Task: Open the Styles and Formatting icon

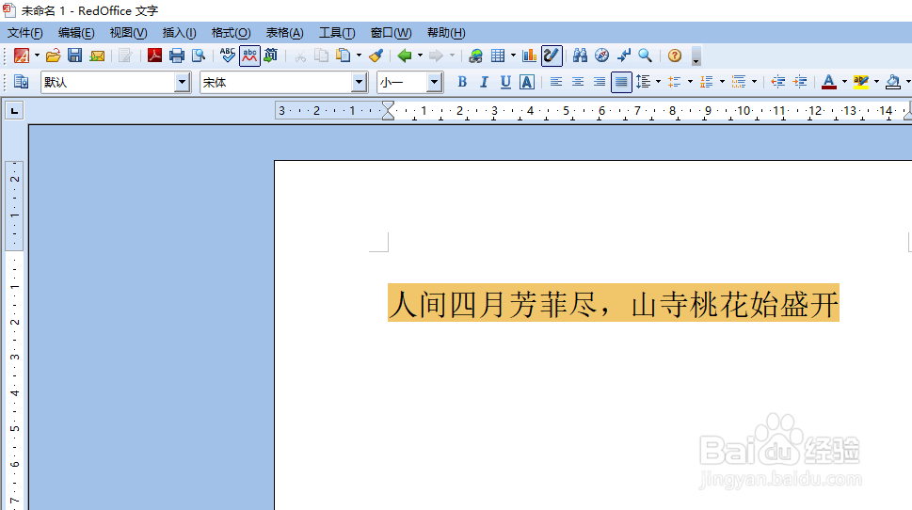Action: click(x=22, y=82)
